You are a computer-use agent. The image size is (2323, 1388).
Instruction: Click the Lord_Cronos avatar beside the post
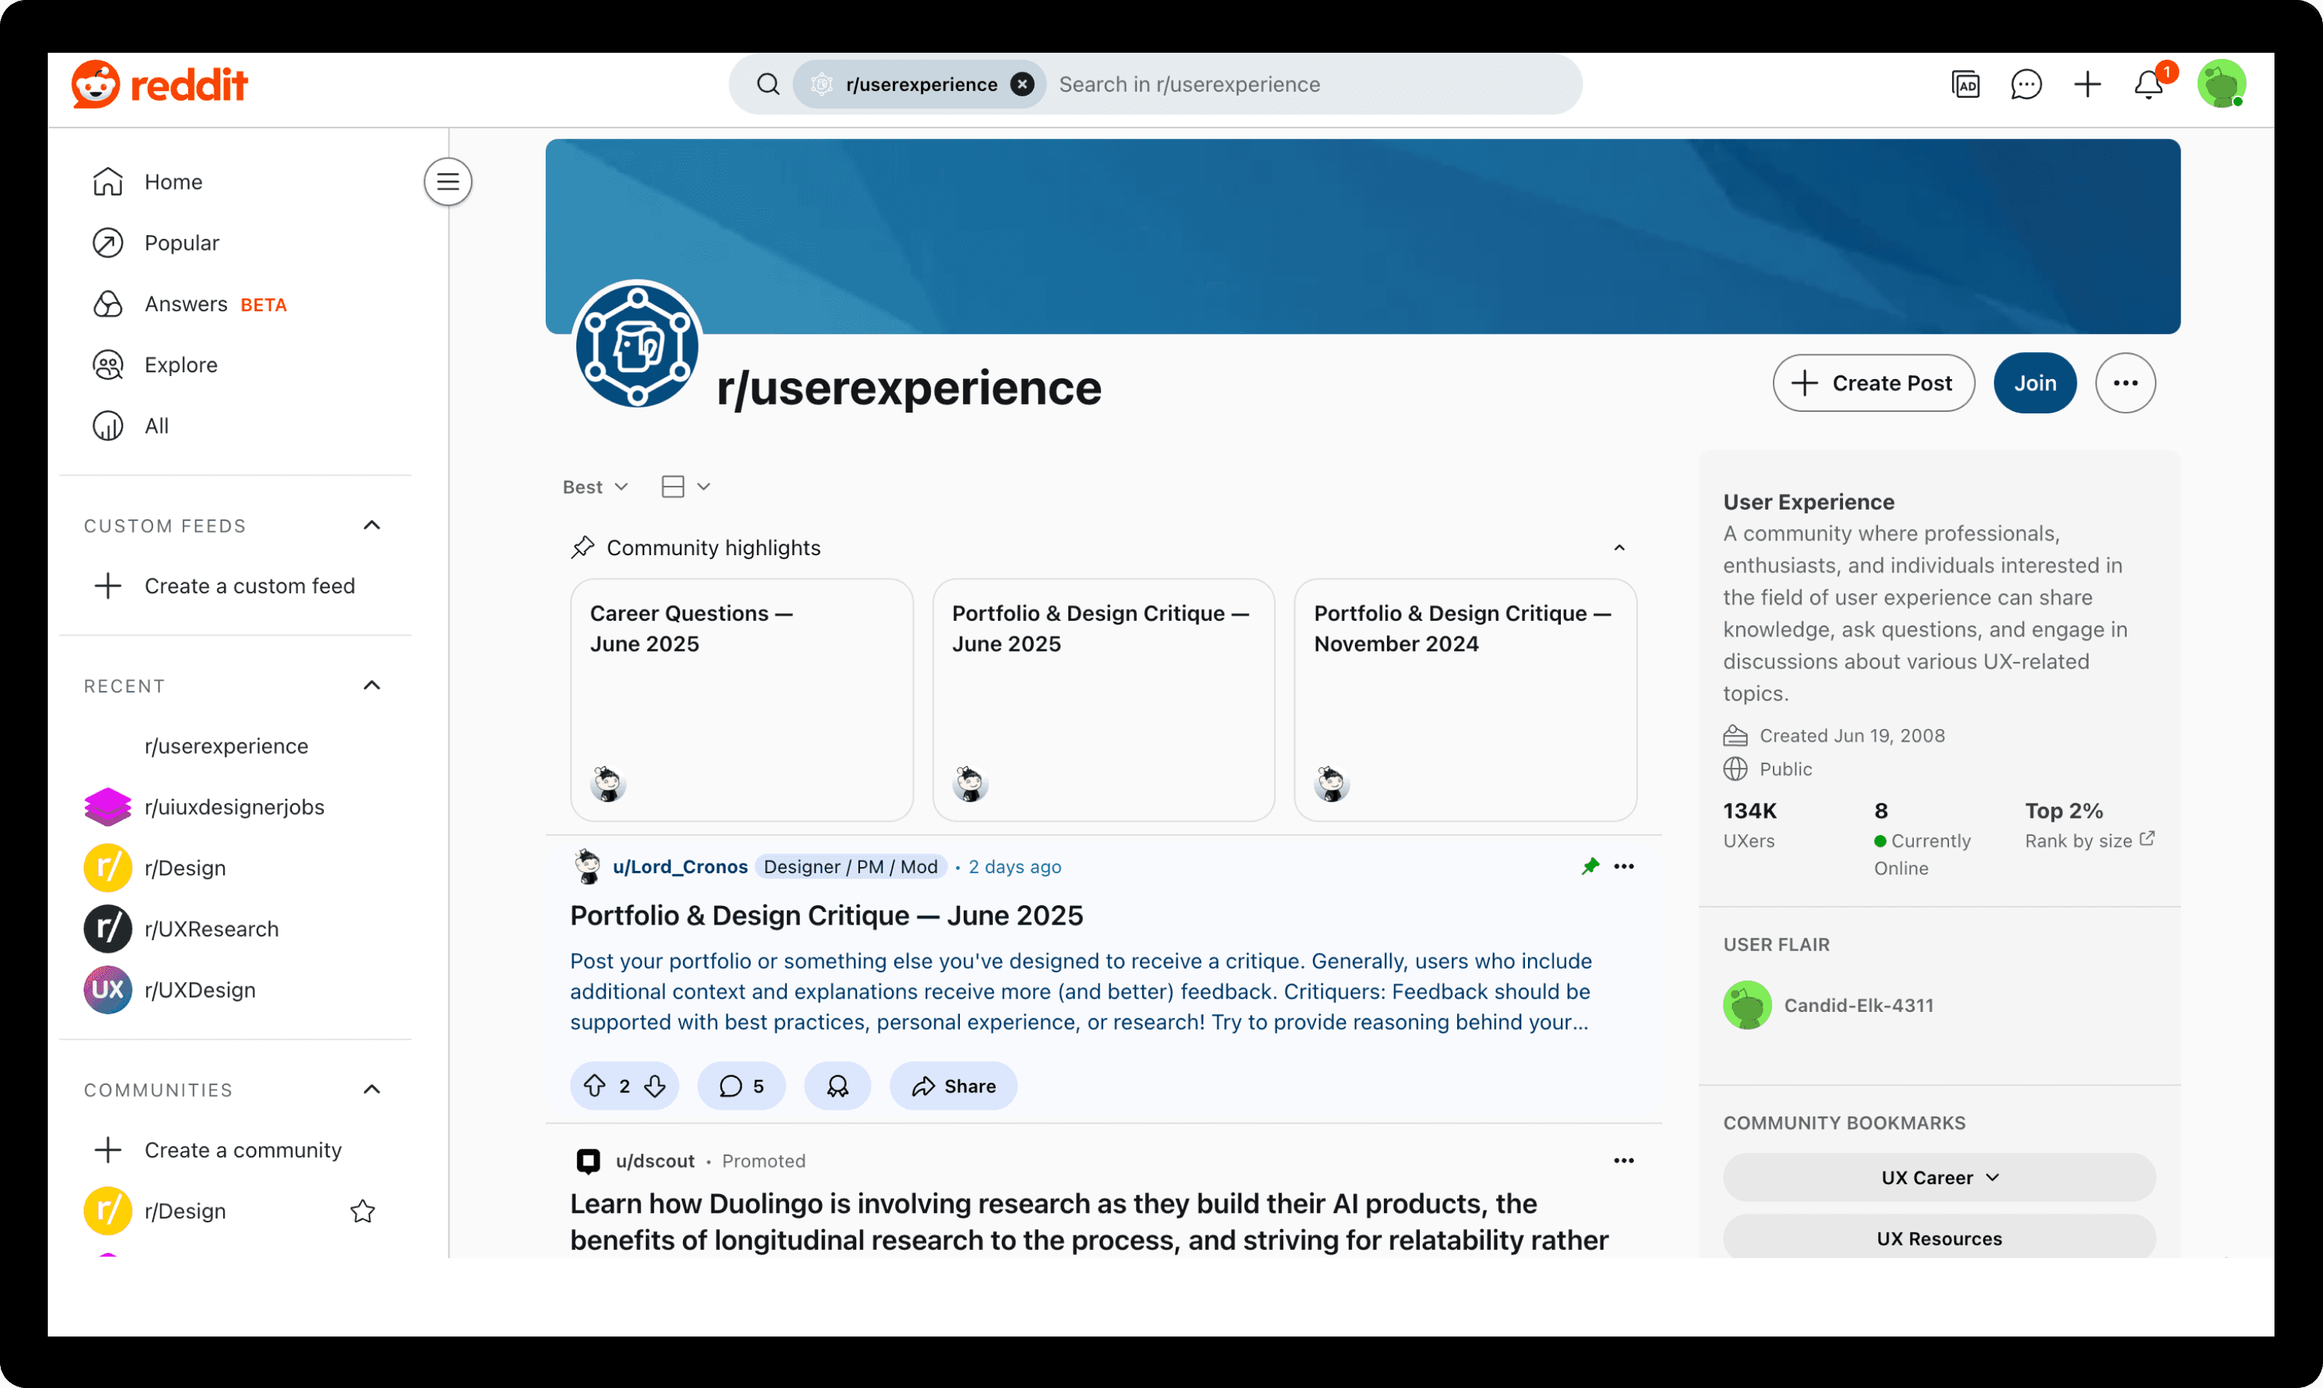coord(587,867)
